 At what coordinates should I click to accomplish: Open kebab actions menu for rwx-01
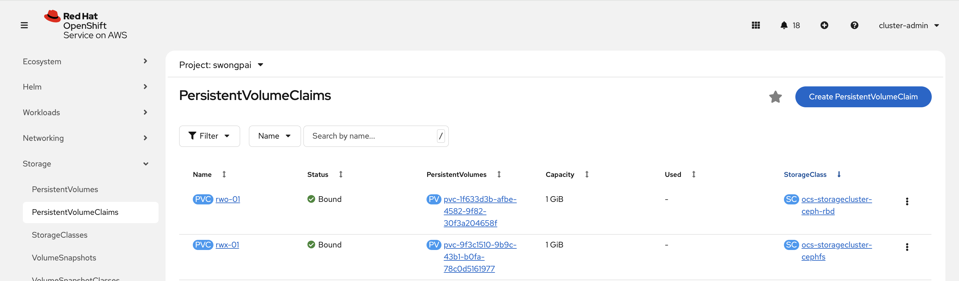pyautogui.click(x=907, y=247)
